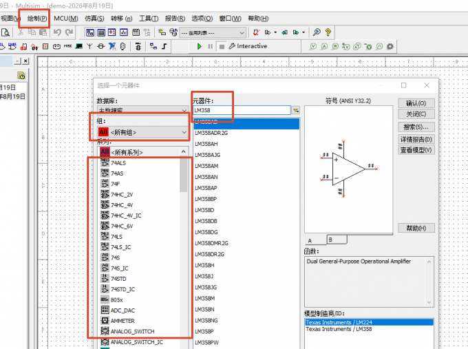Open the 报告(R) menu
The width and height of the screenshot is (468, 349).
(x=175, y=19)
